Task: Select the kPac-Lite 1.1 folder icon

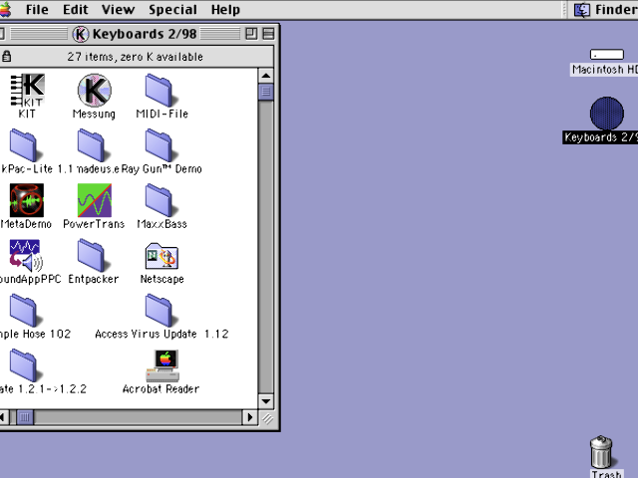Action: [x=27, y=145]
